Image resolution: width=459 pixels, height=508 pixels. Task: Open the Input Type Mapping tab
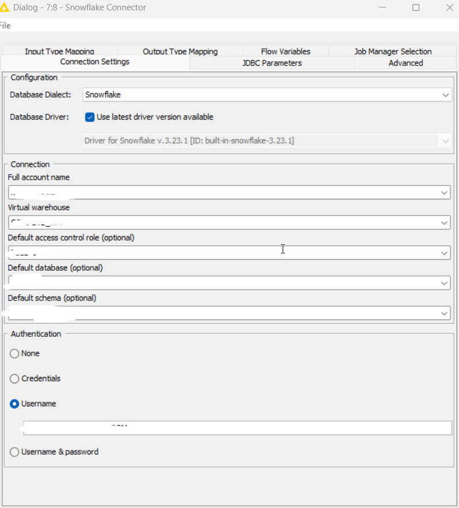coord(60,51)
